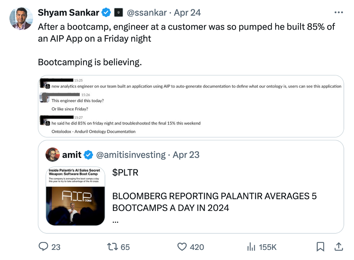Open Shyam Sankar's profile picture
354x260 pixels.
coord(21,18)
